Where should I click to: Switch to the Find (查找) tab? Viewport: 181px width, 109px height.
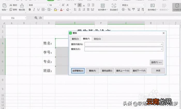click(x=75, y=39)
